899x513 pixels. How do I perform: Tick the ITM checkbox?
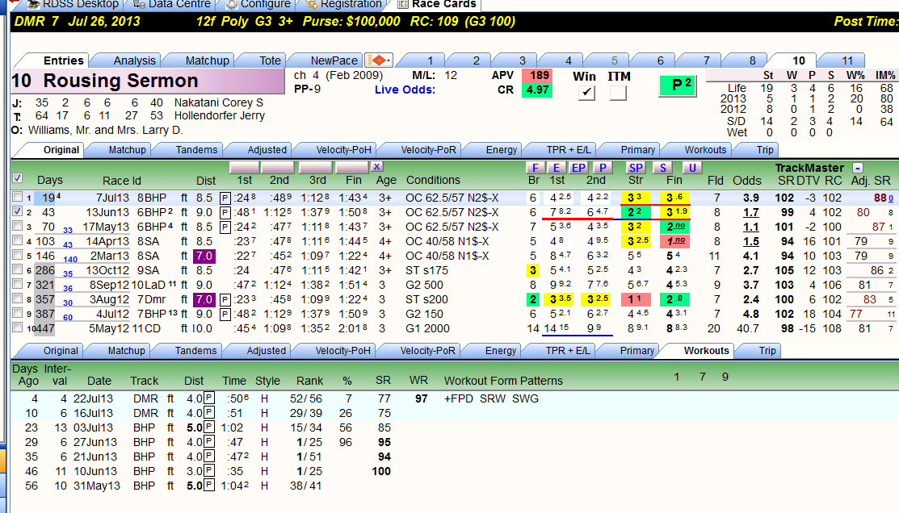[618, 92]
